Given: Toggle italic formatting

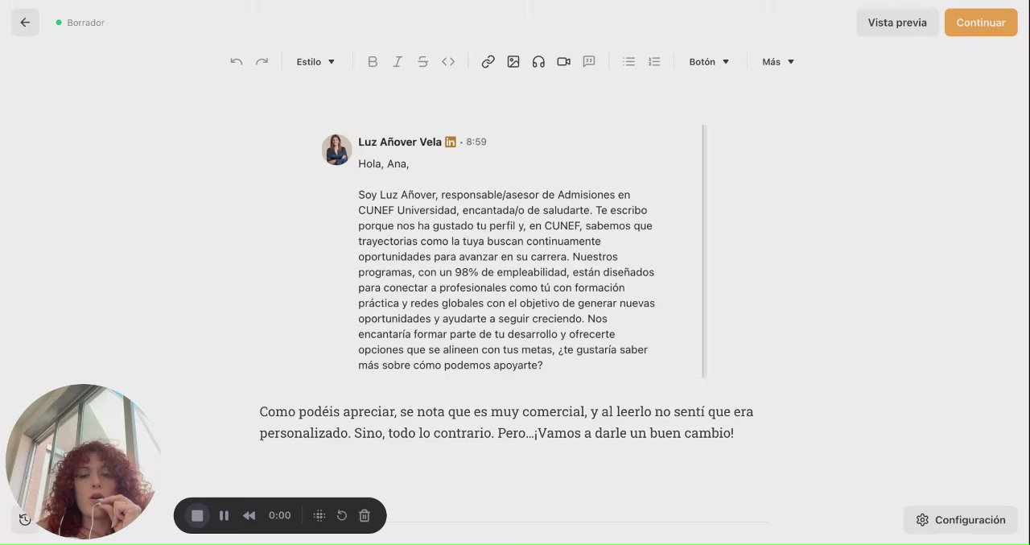Looking at the screenshot, I should click(398, 62).
